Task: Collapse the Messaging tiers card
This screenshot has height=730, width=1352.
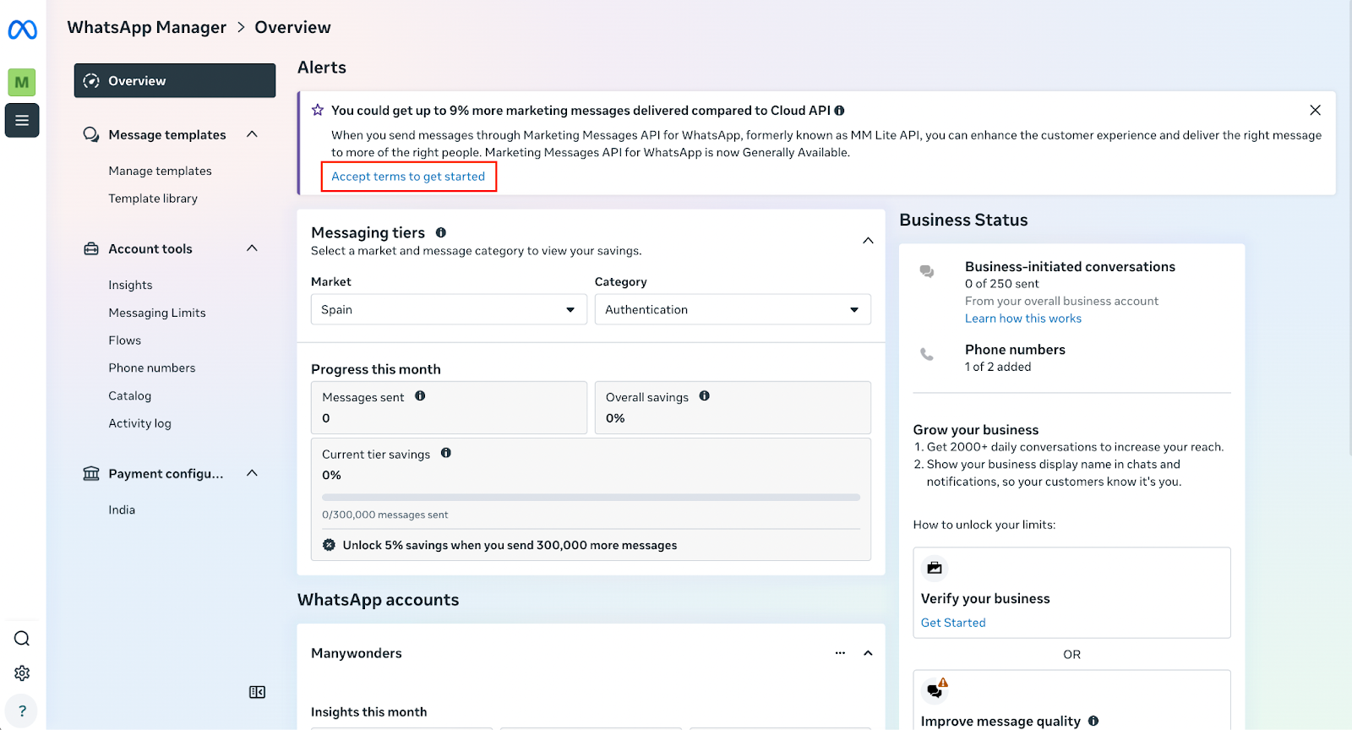Action: (868, 241)
